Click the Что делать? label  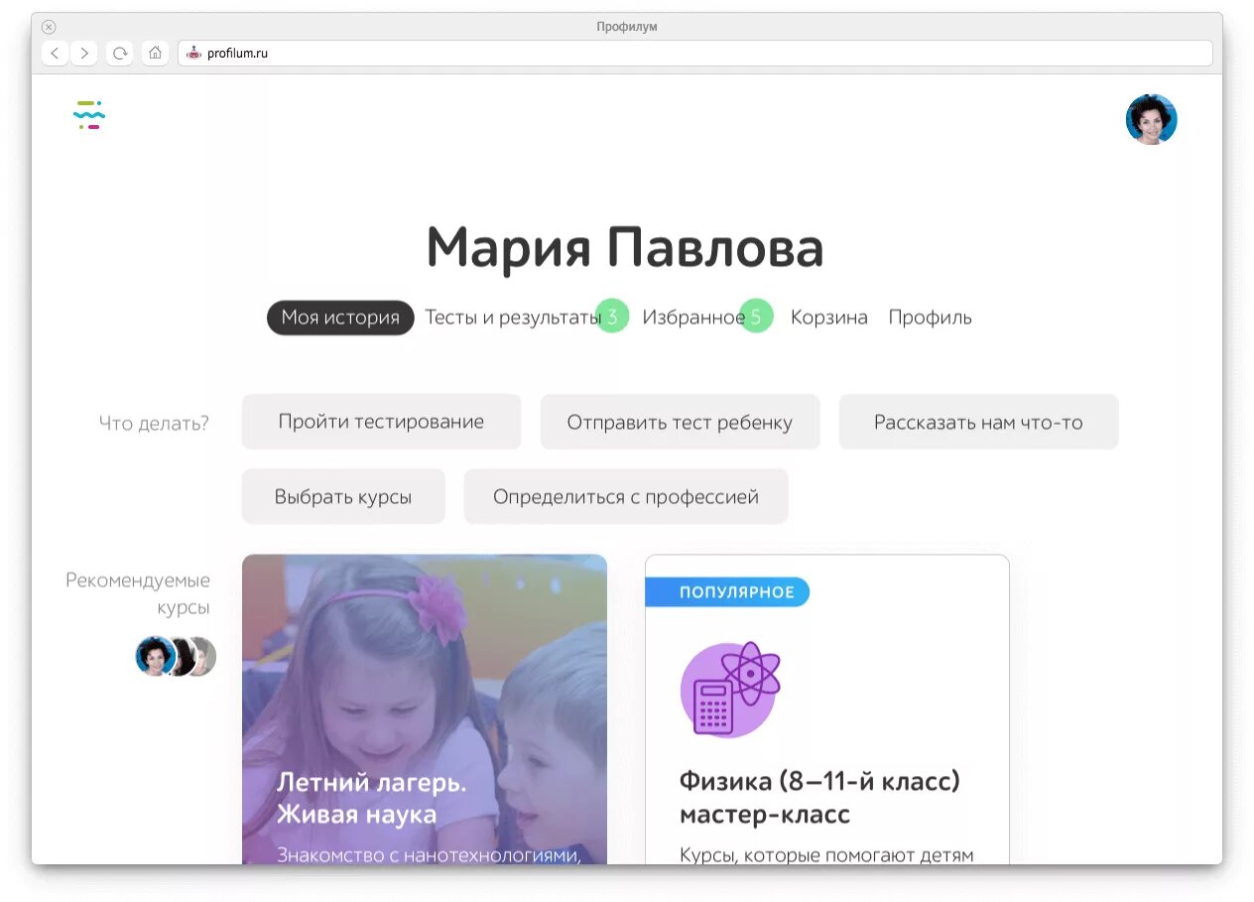coord(154,424)
